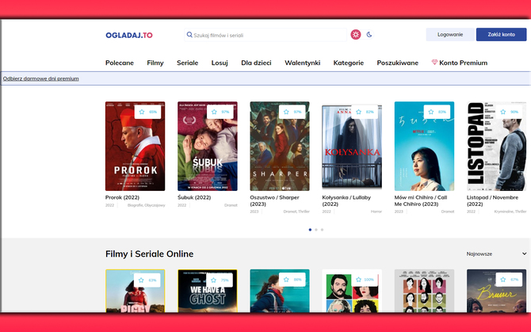The height and width of the screenshot is (332, 531).
Task: Click the Sharper movie poster
Action: point(280,147)
